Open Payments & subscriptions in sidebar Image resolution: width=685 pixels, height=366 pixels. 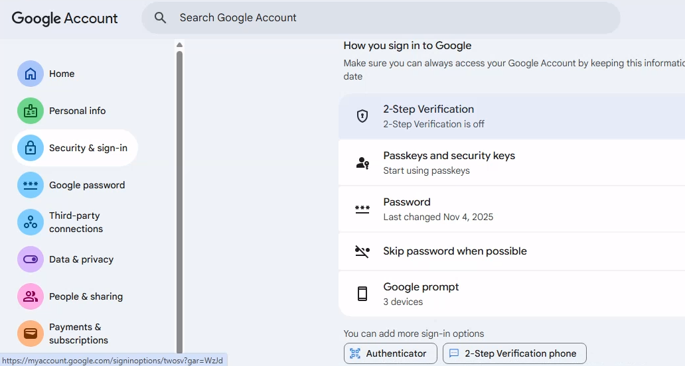point(75,334)
